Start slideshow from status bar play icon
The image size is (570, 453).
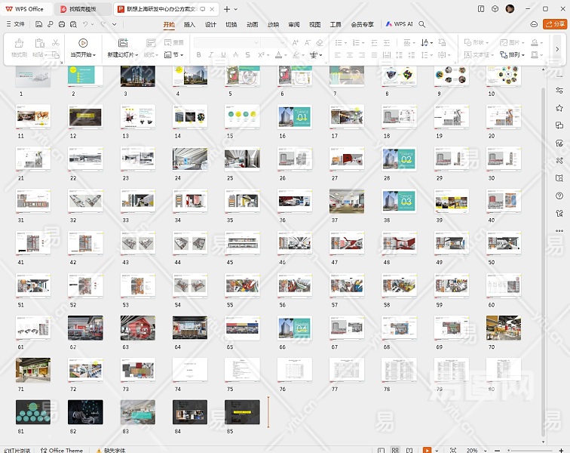427,450
